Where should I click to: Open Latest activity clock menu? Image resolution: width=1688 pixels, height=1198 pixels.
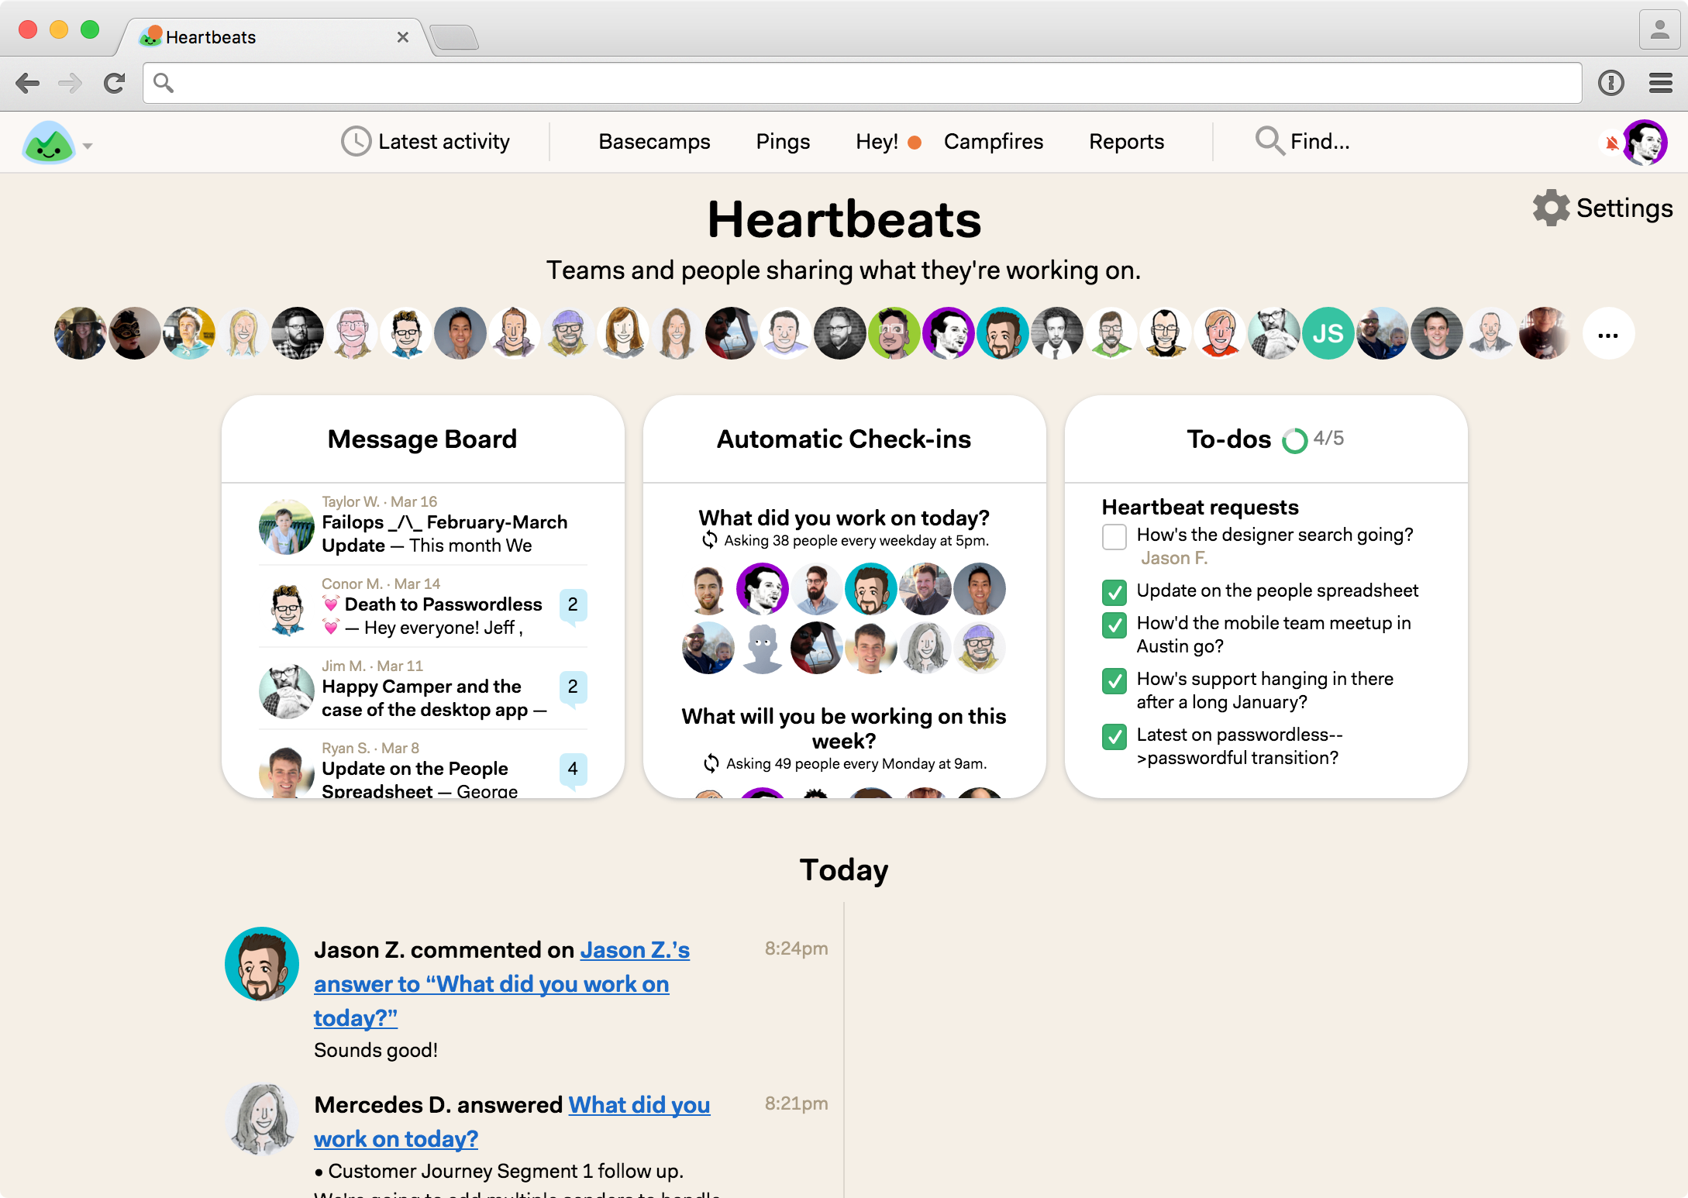pos(425,142)
